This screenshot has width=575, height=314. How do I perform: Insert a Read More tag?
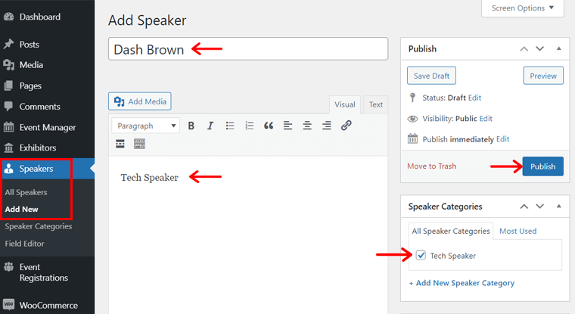click(x=120, y=144)
